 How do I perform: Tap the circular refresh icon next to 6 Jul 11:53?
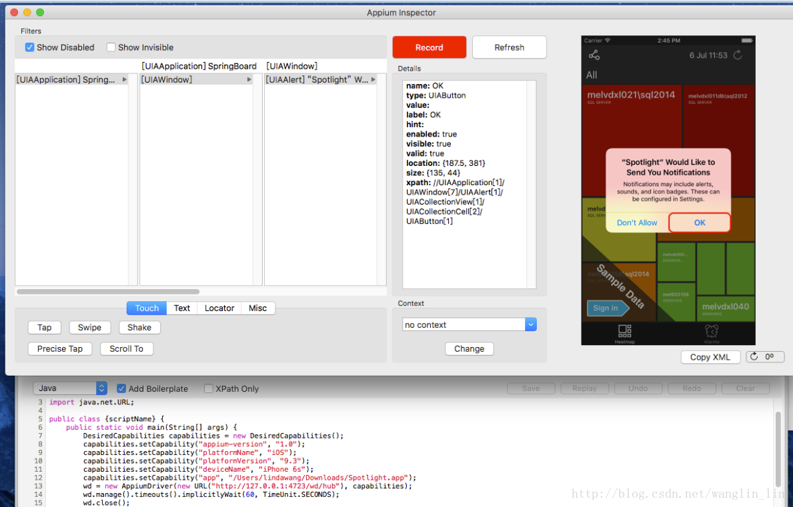click(738, 55)
